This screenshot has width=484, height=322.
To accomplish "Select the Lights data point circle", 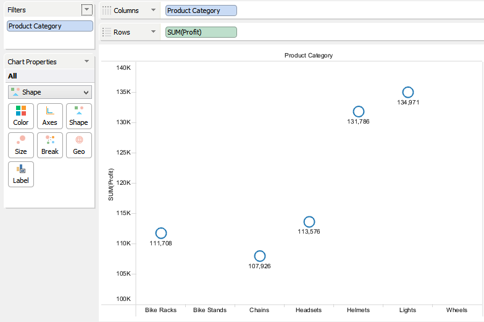I will 408,93.
